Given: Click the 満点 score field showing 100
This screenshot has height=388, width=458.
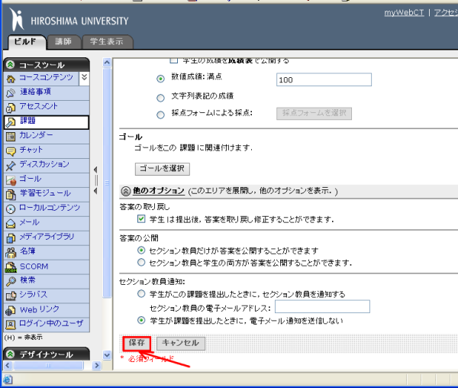Looking at the screenshot, I should point(324,79).
